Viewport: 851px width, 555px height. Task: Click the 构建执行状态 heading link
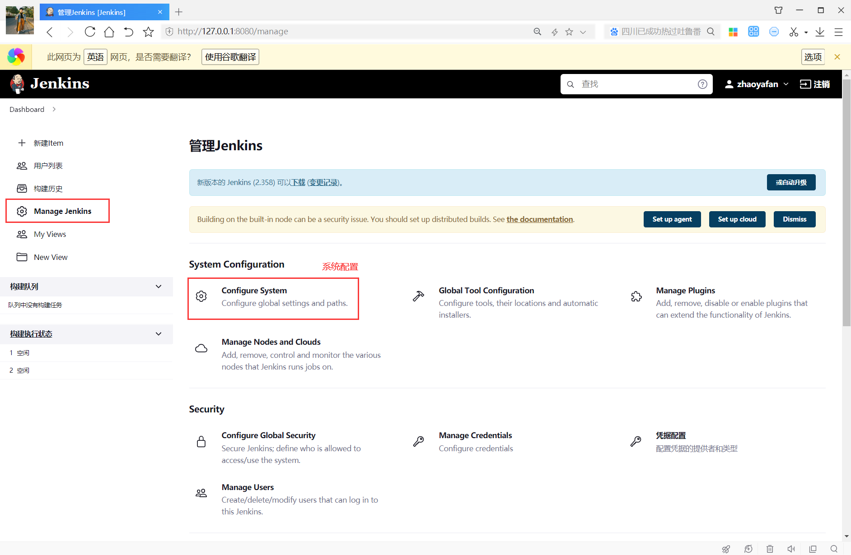point(31,334)
